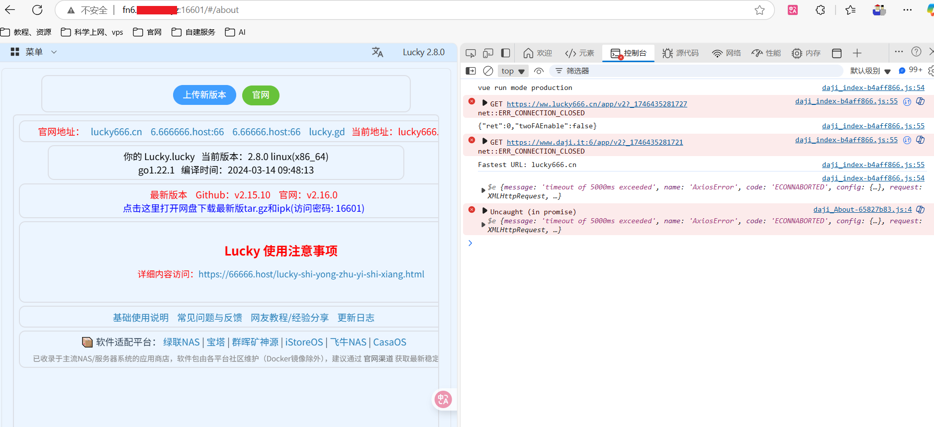
Task: Open the lucky666.cn official address link
Action: [116, 132]
